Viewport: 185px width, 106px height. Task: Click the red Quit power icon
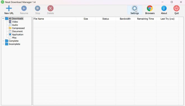coord(177,8)
